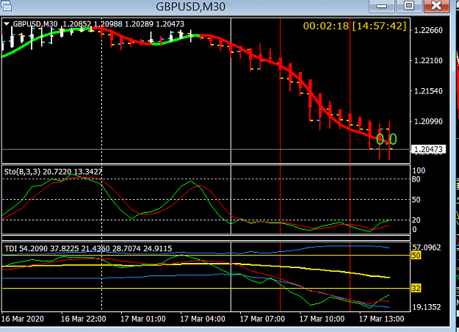The height and width of the screenshot is (332, 459).
Task: Click the yellow 32 level tag in TDI
Action: point(416,289)
